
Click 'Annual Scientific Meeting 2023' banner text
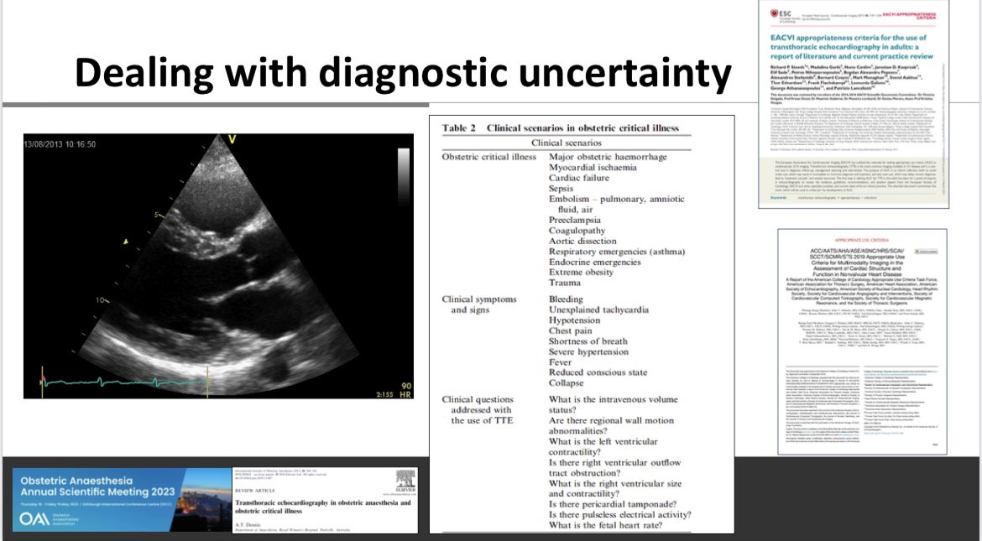click(97, 492)
